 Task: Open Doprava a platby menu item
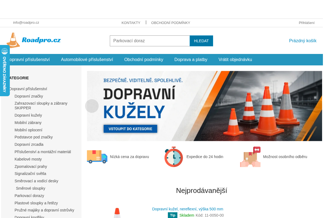coord(191,60)
